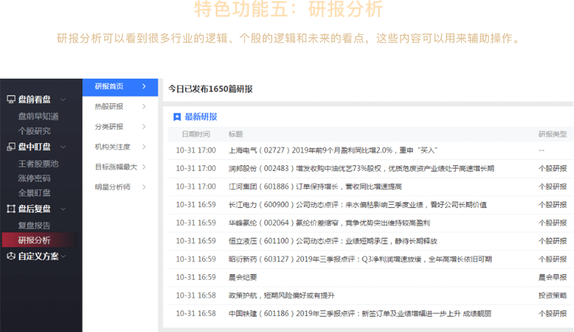Click the 盘后复盘 section header
Image resolution: width=574 pixels, height=332 pixels.
click(x=34, y=209)
